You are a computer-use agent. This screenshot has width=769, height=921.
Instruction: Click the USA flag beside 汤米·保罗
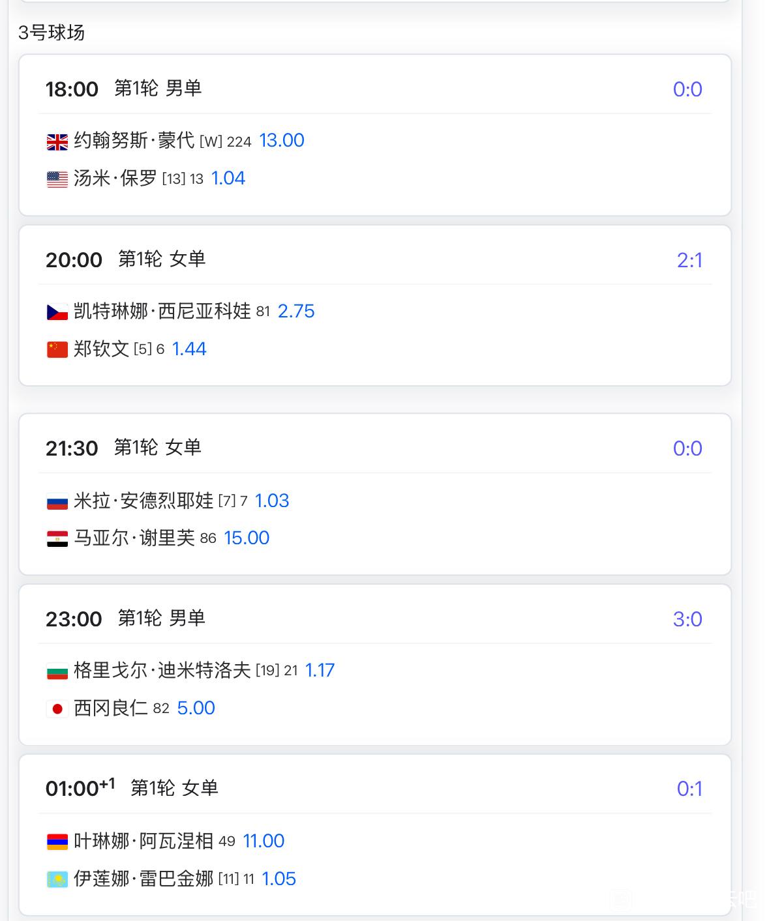tap(57, 179)
